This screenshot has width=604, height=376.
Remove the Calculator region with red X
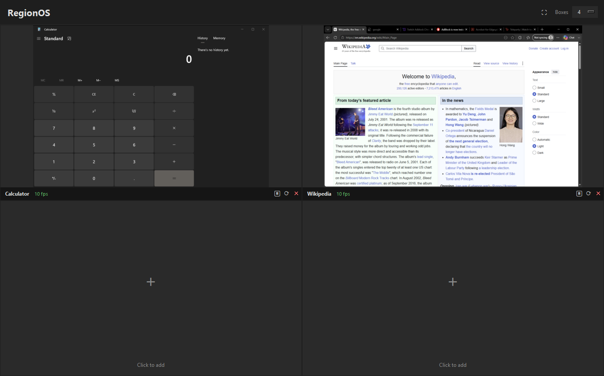pyautogui.click(x=296, y=193)
